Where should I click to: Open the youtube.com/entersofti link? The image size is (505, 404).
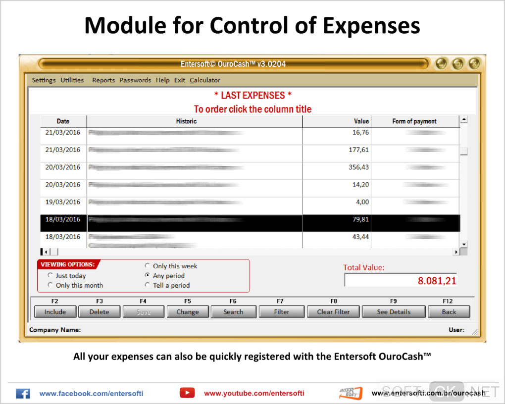(254, 394)
